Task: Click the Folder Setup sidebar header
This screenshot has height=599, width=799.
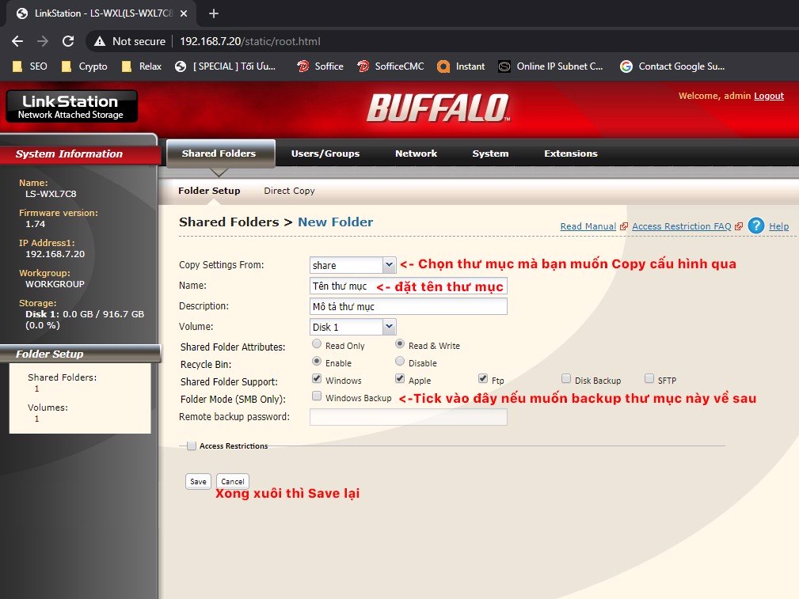Action: (79, 354)
